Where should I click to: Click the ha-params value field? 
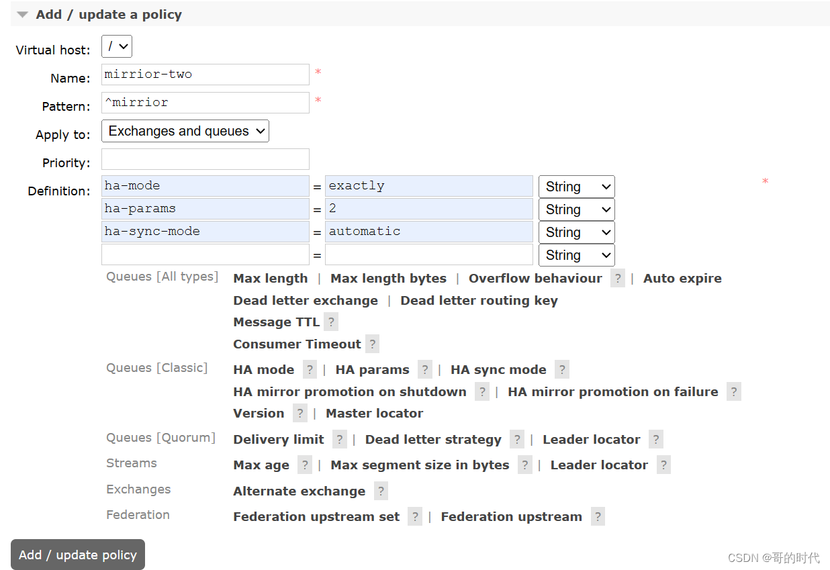pos(428,209)
